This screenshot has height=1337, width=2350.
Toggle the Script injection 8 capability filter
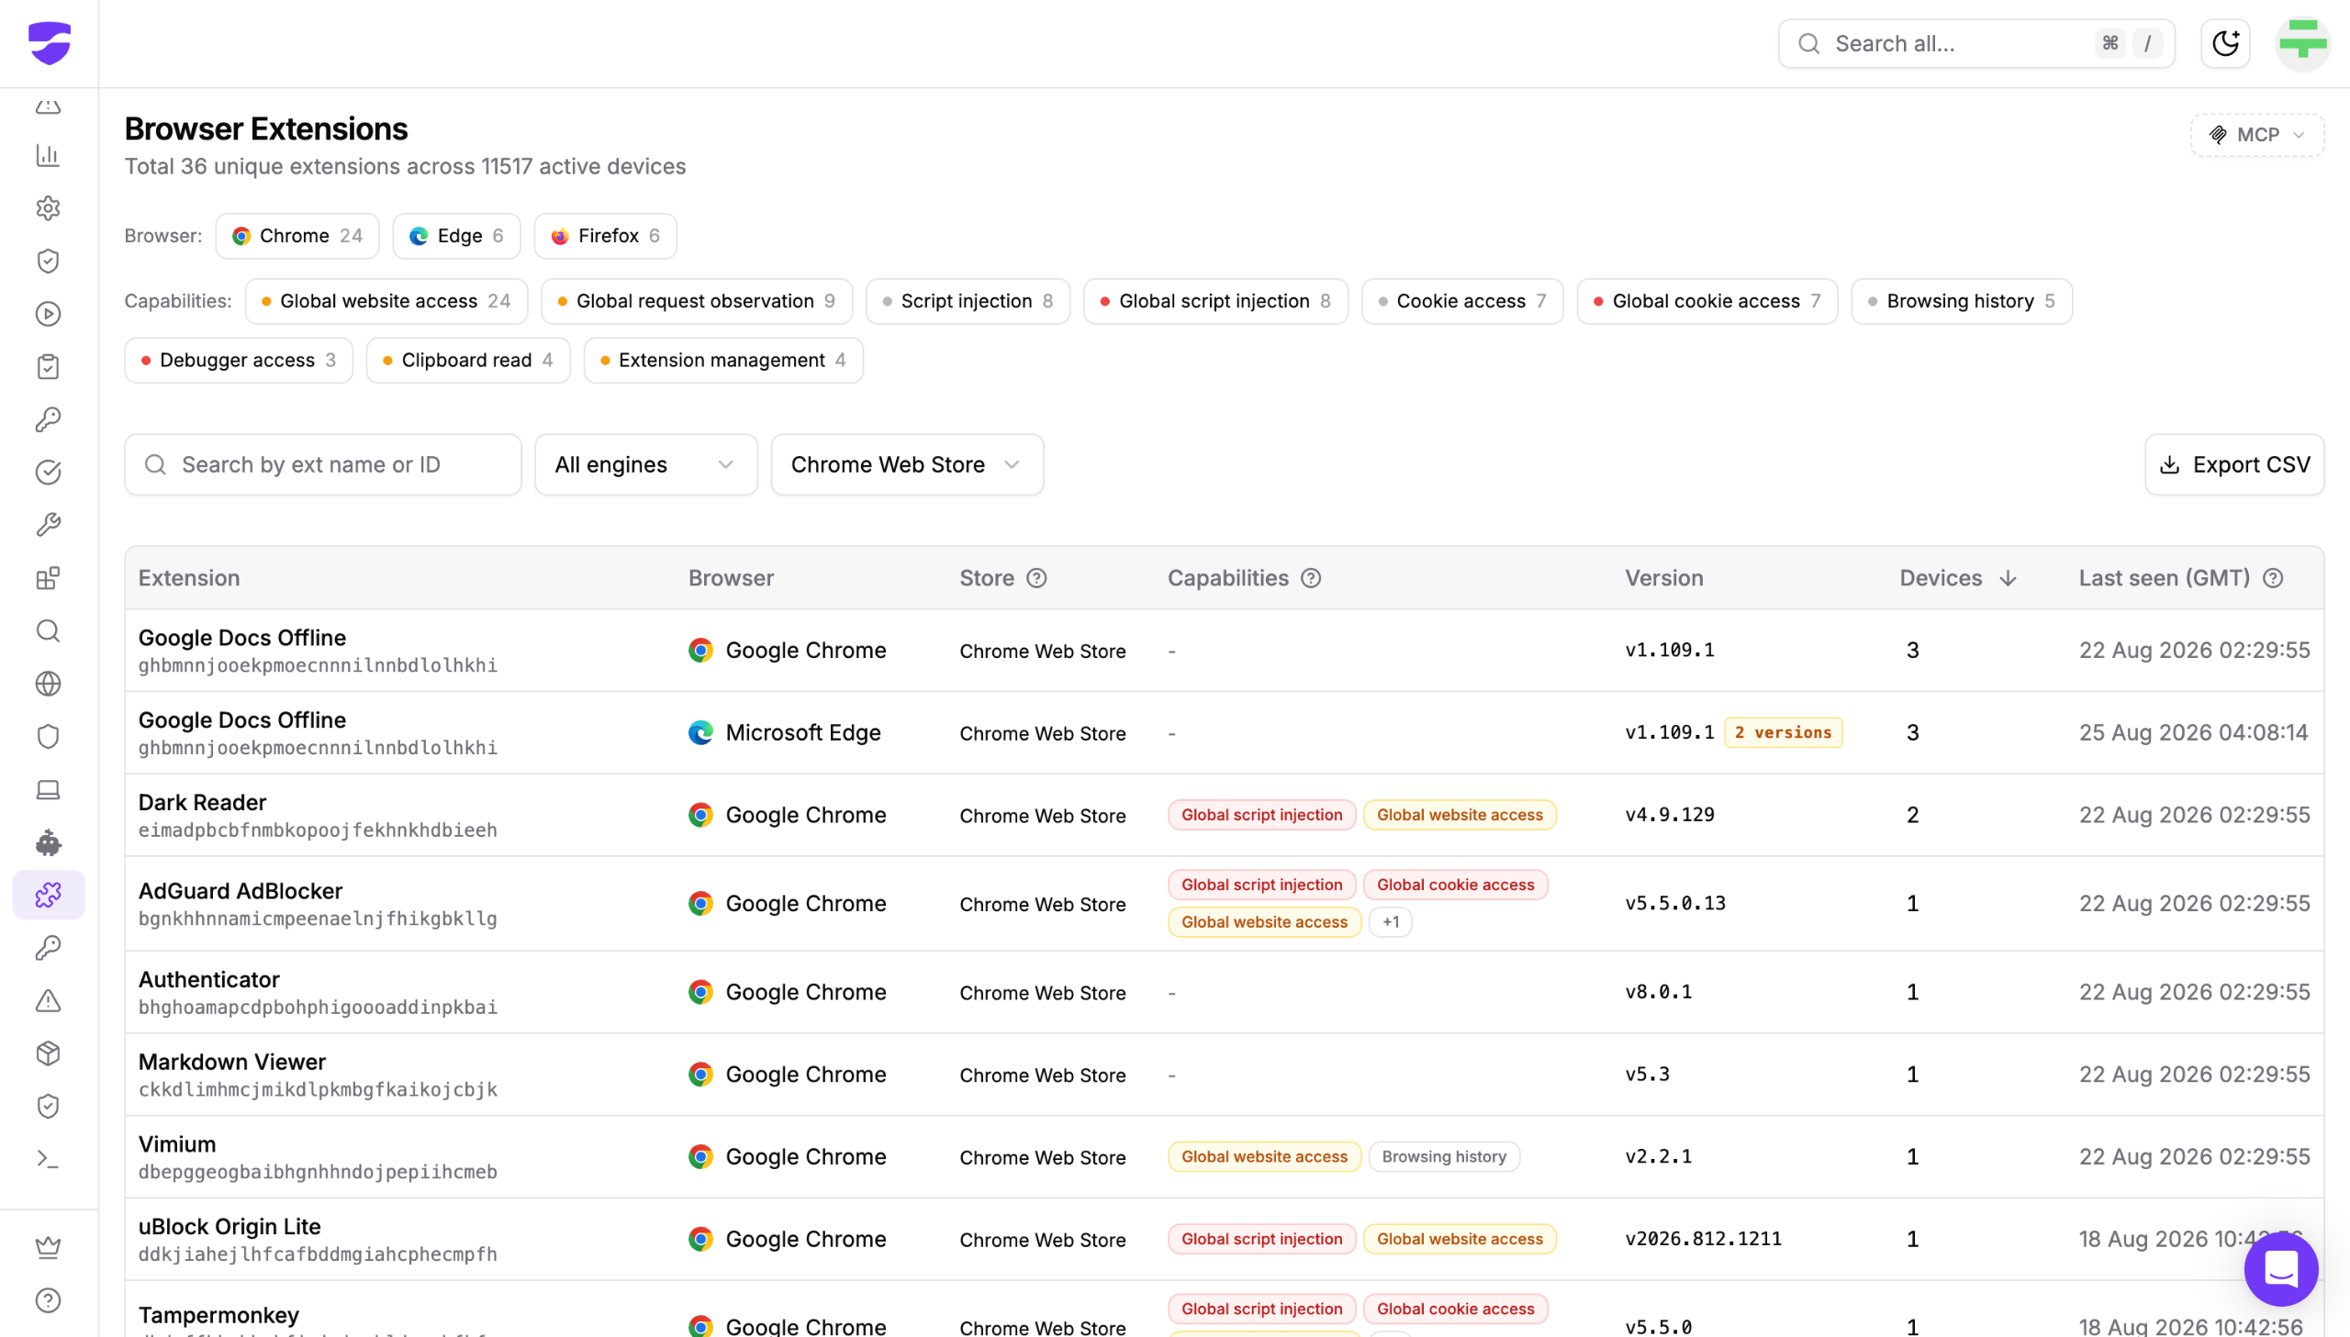click(968, 301)
